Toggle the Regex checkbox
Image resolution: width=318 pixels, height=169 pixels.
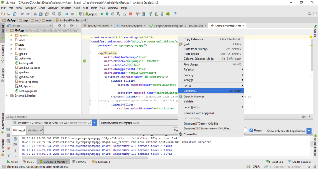click(251, 131)
